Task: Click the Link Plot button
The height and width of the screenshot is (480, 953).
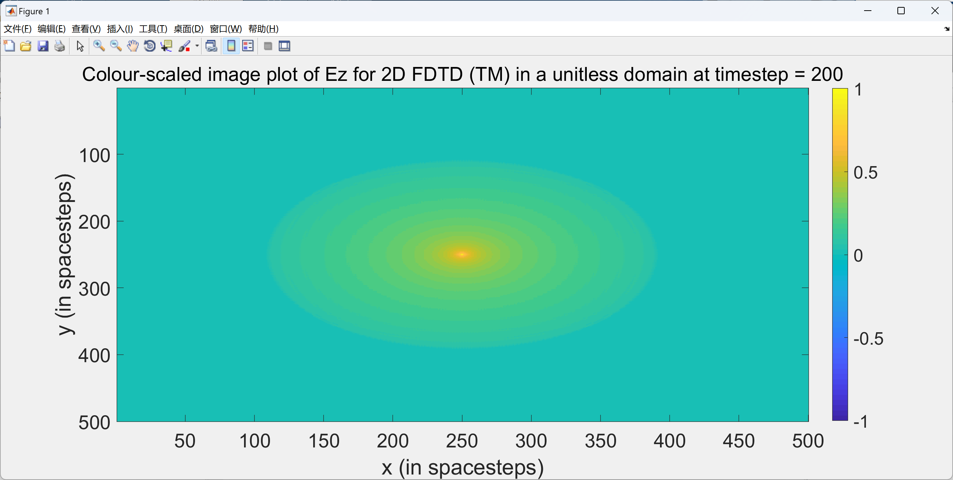Action: coord(211,46)
